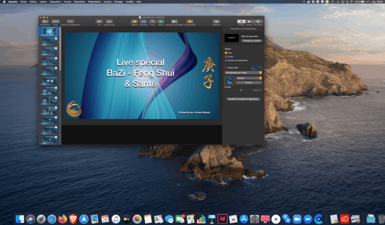Click the Échelle slider handle
385x225 pixels.
pyautogui.click(x=241, y=90)
